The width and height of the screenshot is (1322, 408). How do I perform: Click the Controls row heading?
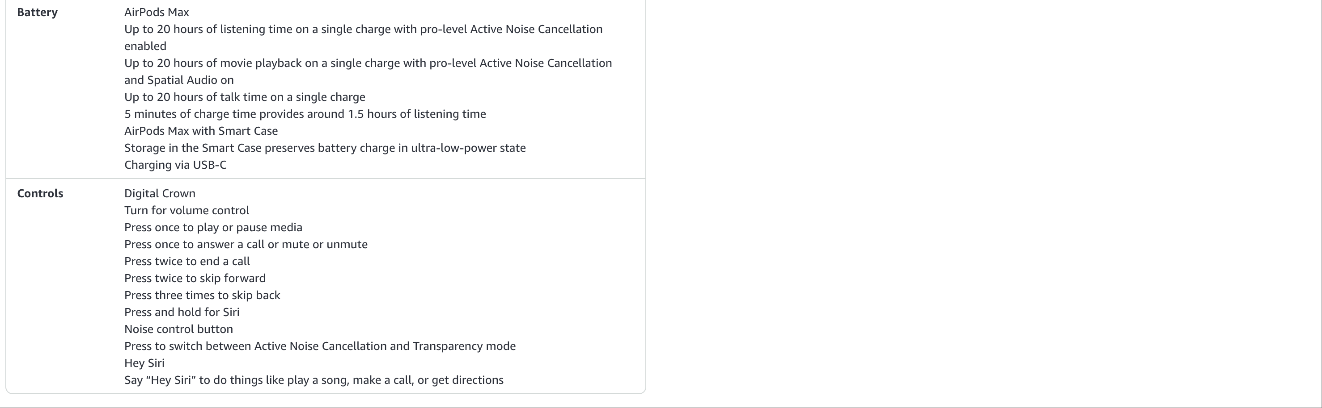40,193
